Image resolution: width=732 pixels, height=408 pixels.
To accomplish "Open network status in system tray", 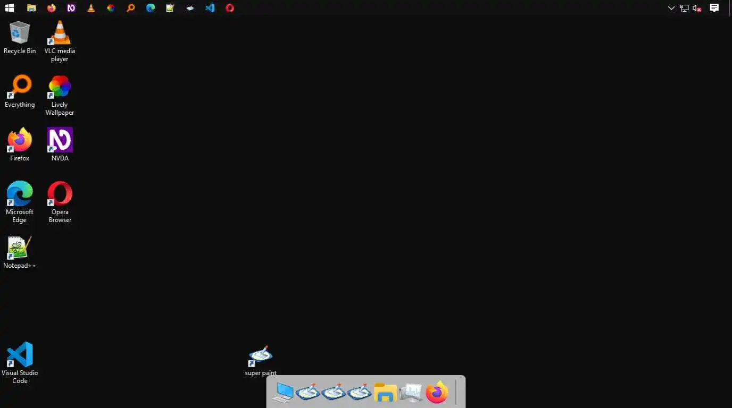I will click(684, 8).
